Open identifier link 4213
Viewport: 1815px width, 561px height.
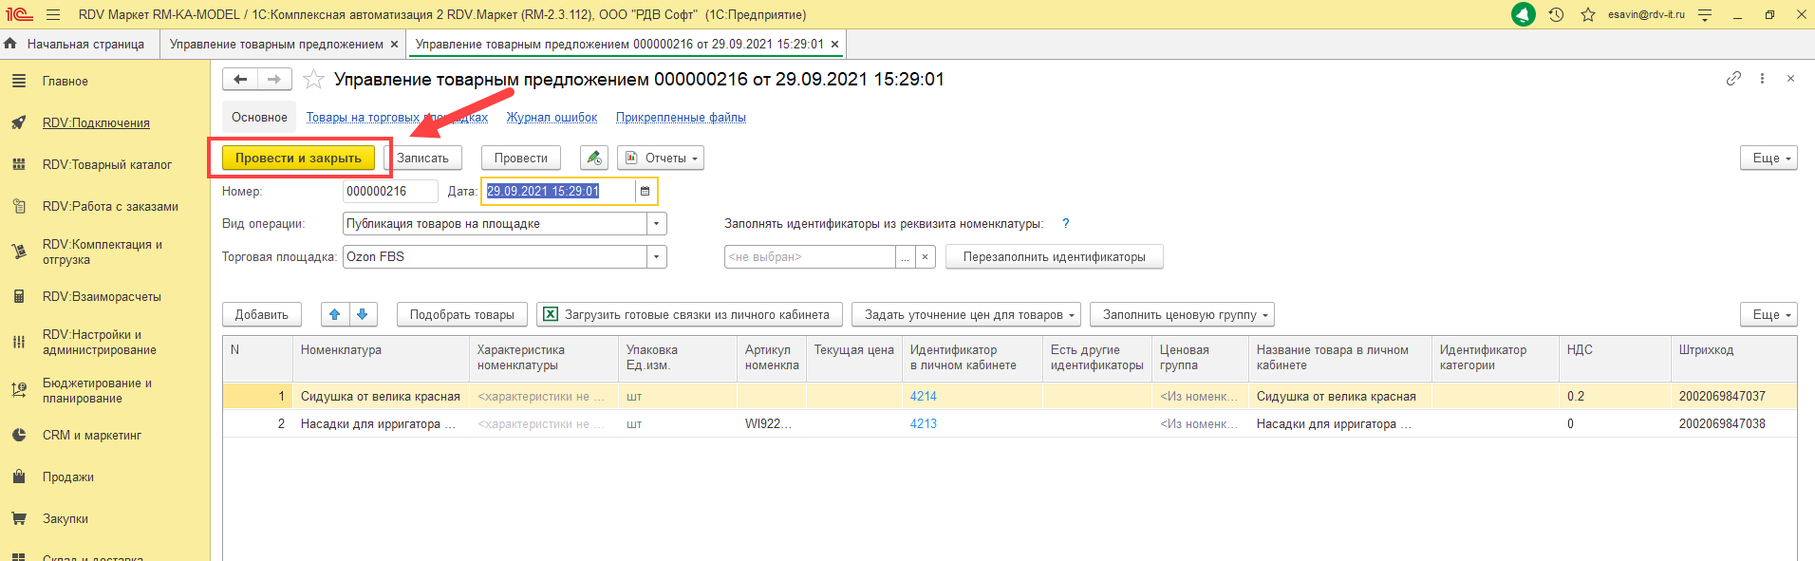click(924, 424)
